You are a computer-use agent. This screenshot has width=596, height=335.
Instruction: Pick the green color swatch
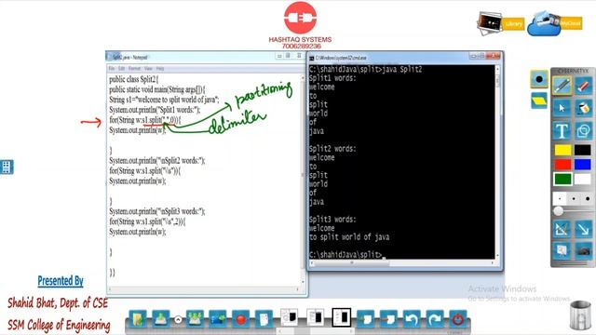pyautogui.click(x=562, y=179)
